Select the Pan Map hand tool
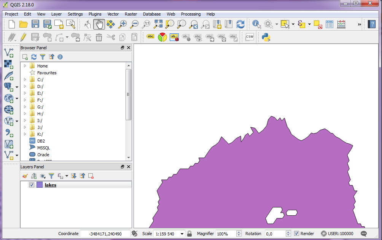Image resolution: width=382 pixels, height=240 pixels. pyautogui.click(x=99, y=24)
